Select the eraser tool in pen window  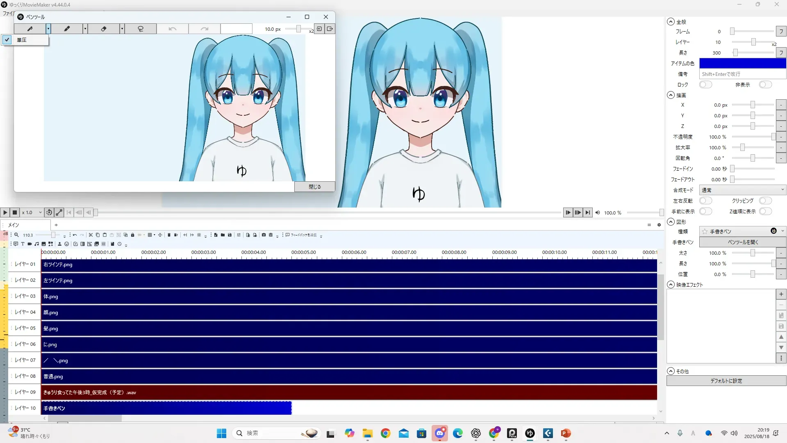(103, 29)
